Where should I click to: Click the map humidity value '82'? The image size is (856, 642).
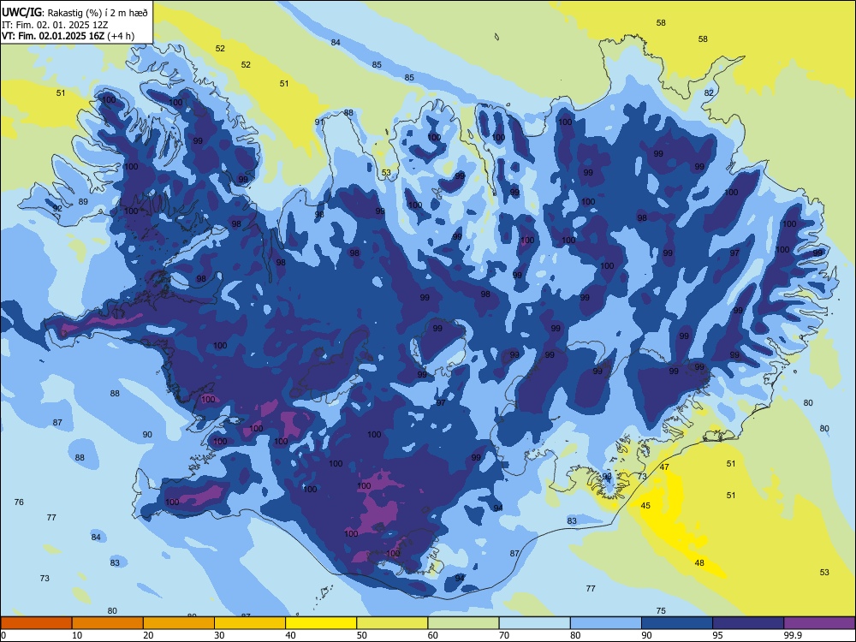(x=709, y=92)
